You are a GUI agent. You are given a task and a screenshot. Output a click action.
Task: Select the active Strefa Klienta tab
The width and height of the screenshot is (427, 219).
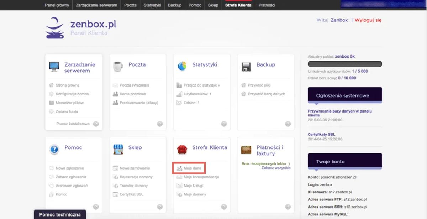(238, 5)
